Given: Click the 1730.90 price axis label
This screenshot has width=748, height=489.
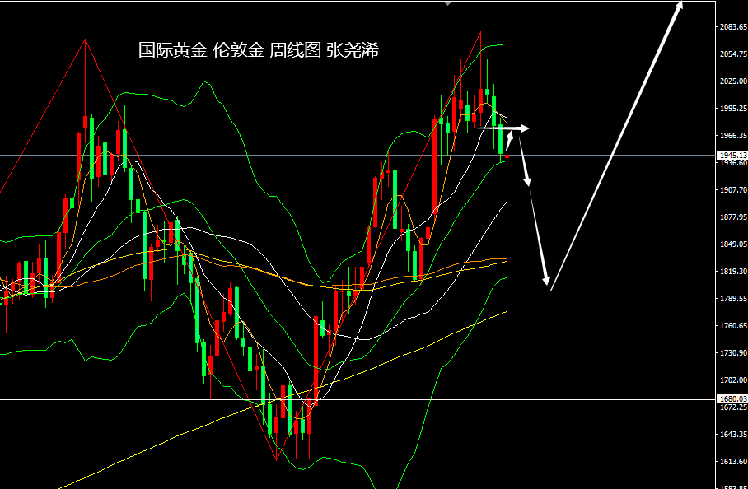Looking at the screenshot, I should (734, 353).
